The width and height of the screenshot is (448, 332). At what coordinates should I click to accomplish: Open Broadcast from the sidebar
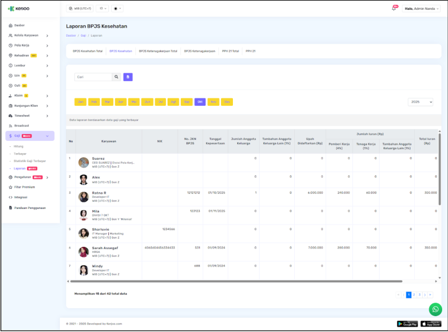(x=22, y=125)
